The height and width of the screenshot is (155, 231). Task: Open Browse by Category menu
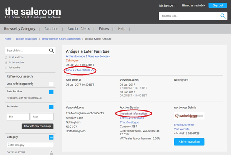[20, 29]
